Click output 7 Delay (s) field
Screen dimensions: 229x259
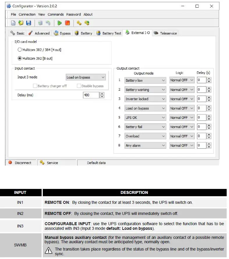[202, 136]
